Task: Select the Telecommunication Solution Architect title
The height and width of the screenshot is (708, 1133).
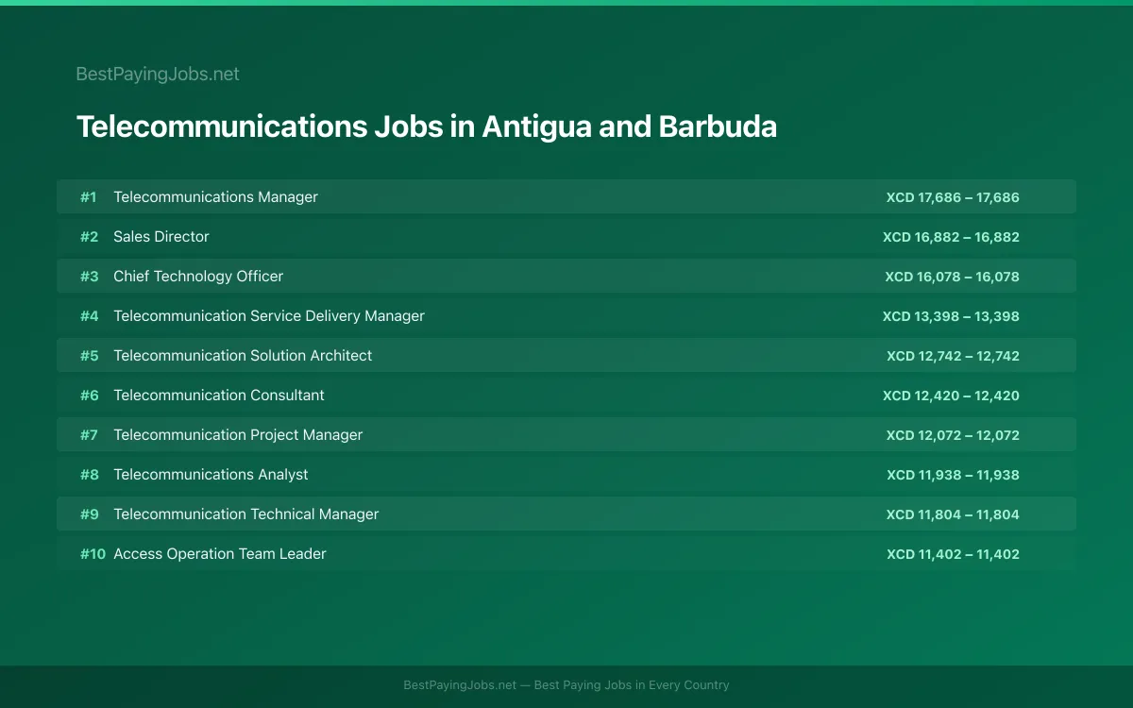Action: (x=243, y=356)
